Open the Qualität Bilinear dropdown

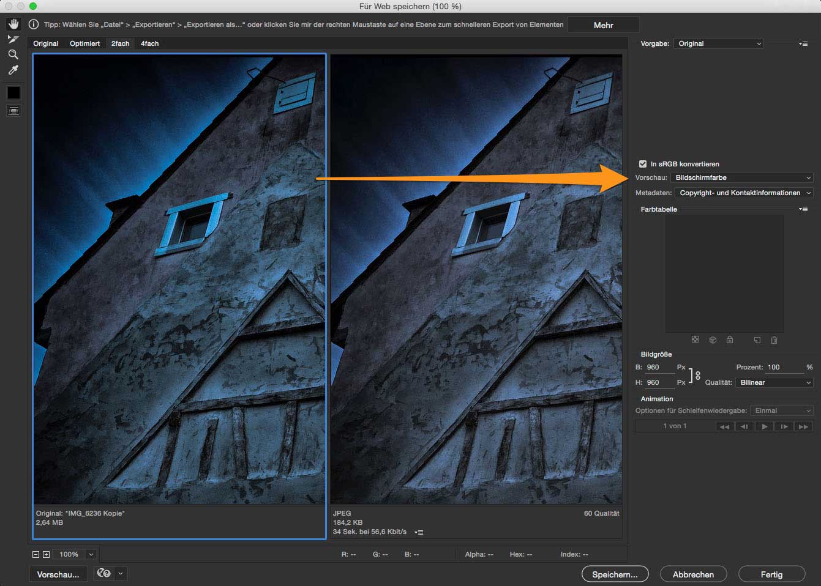774,382
